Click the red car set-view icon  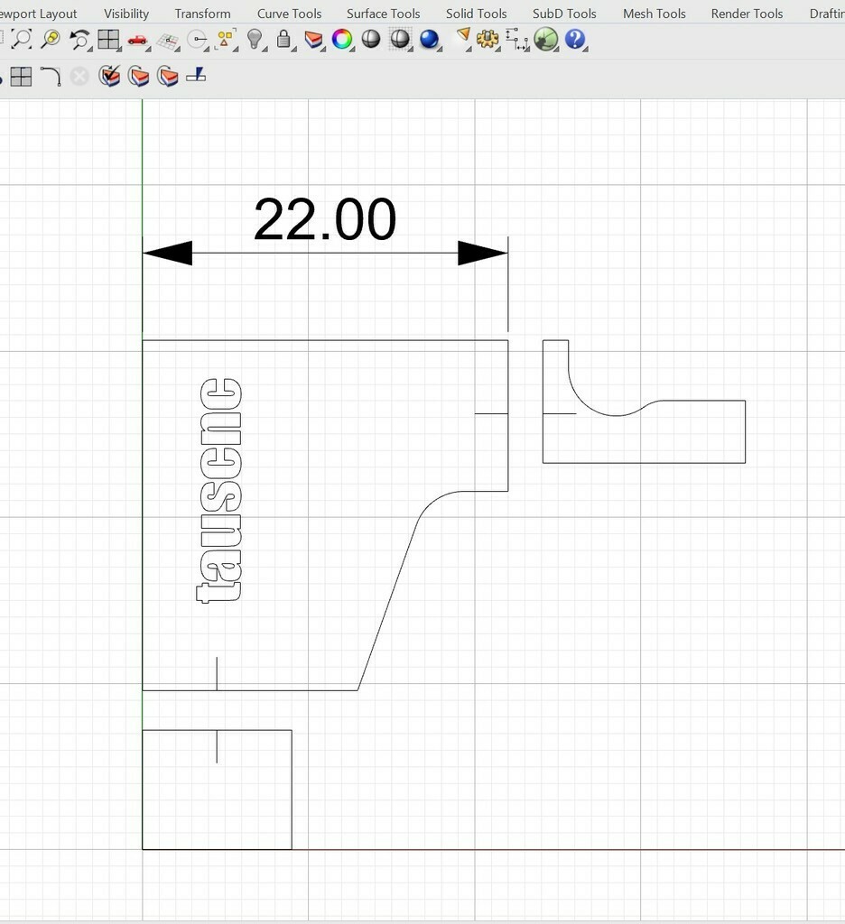tap(137, 40)
